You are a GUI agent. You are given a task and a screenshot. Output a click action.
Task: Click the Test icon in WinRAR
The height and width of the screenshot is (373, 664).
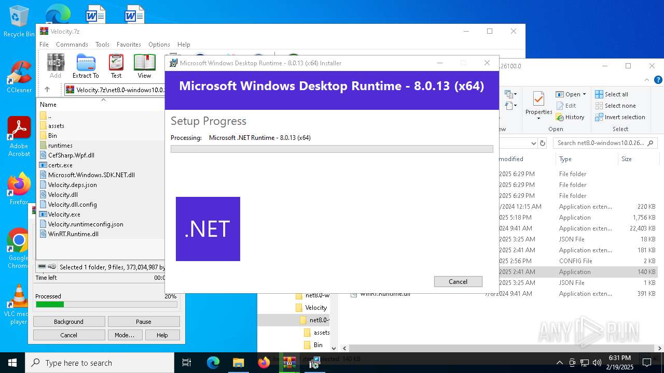pos(116,66)
